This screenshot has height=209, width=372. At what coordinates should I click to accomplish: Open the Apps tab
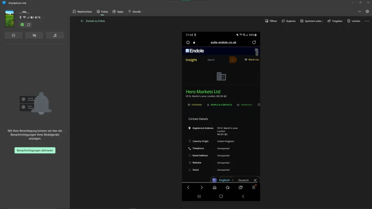(x=118, y=11)
